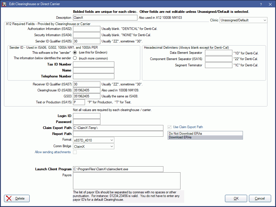276x207 pixels.
Task: Click 'Usually the same as ISA08.' hint
Action: 120,96
